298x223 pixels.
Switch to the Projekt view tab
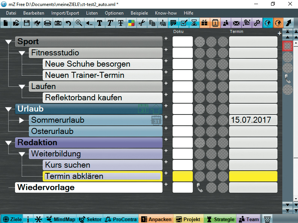(x=188, y=219)
